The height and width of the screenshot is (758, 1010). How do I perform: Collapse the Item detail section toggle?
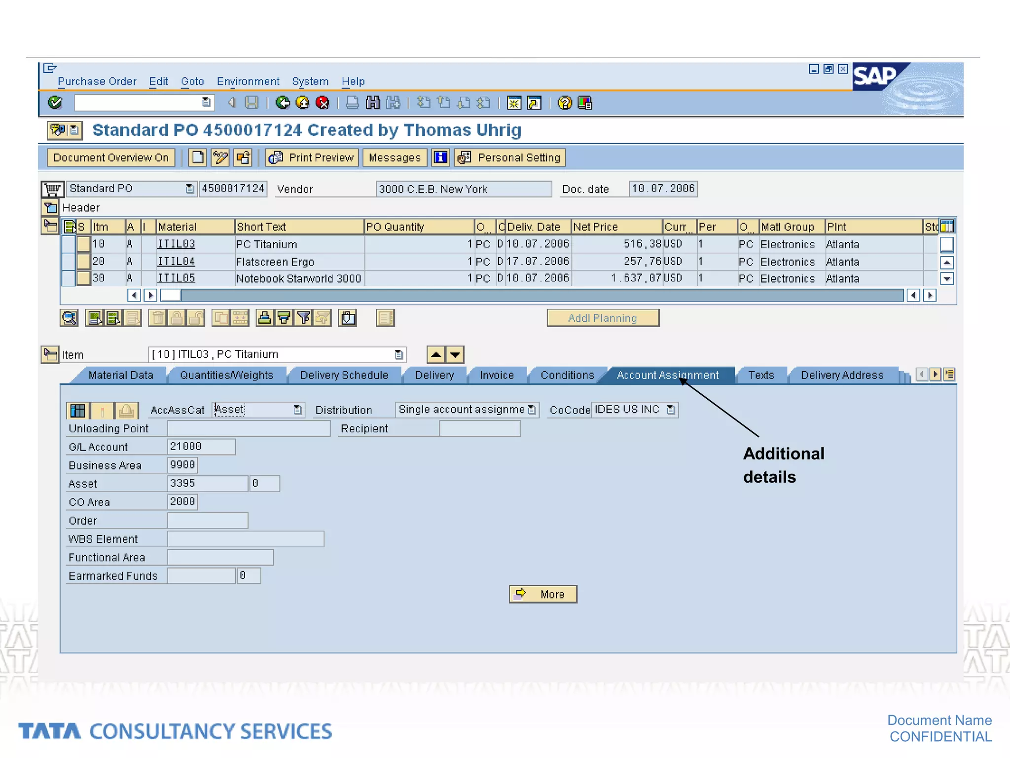pos(50,354)
